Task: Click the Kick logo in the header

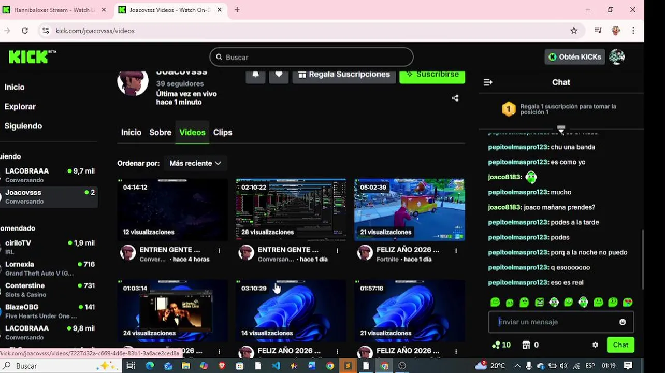Action: click(x=32, y=56)
